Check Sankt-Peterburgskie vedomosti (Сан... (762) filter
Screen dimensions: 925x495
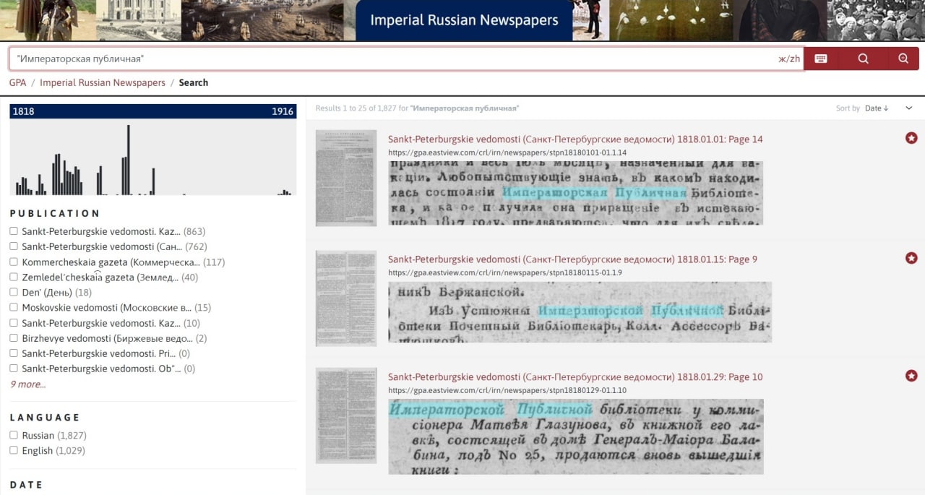[x=14, y=246]
